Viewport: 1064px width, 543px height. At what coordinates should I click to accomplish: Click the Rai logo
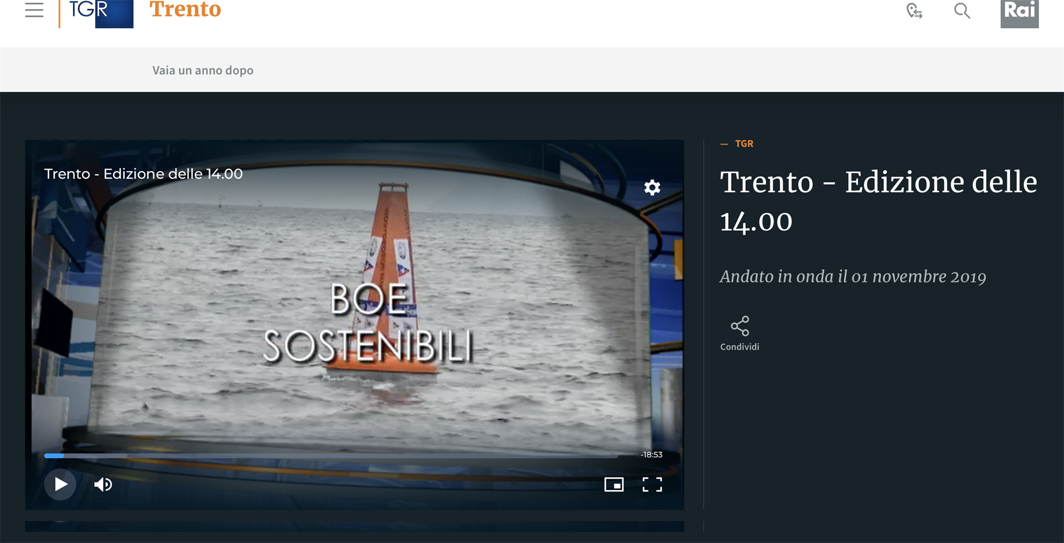point(1019,13)
